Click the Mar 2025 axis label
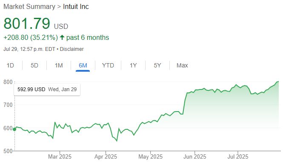The image size is (283, 162). (60, 156)
